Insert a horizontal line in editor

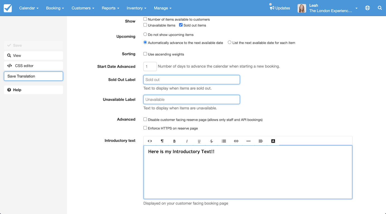[x=248, y=141]
